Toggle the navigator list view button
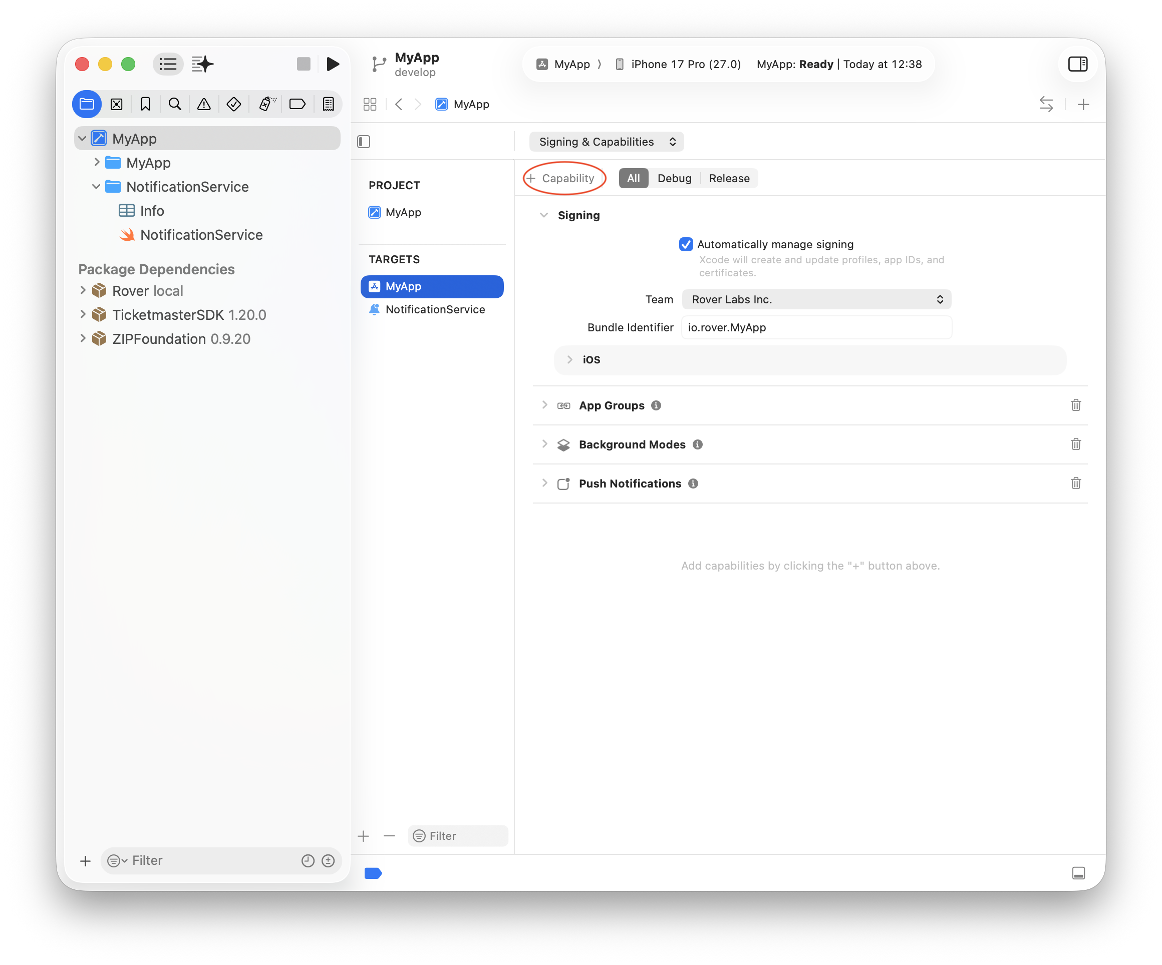The image size is (1162, 965). pyautogui.click(x=168, y=64)
